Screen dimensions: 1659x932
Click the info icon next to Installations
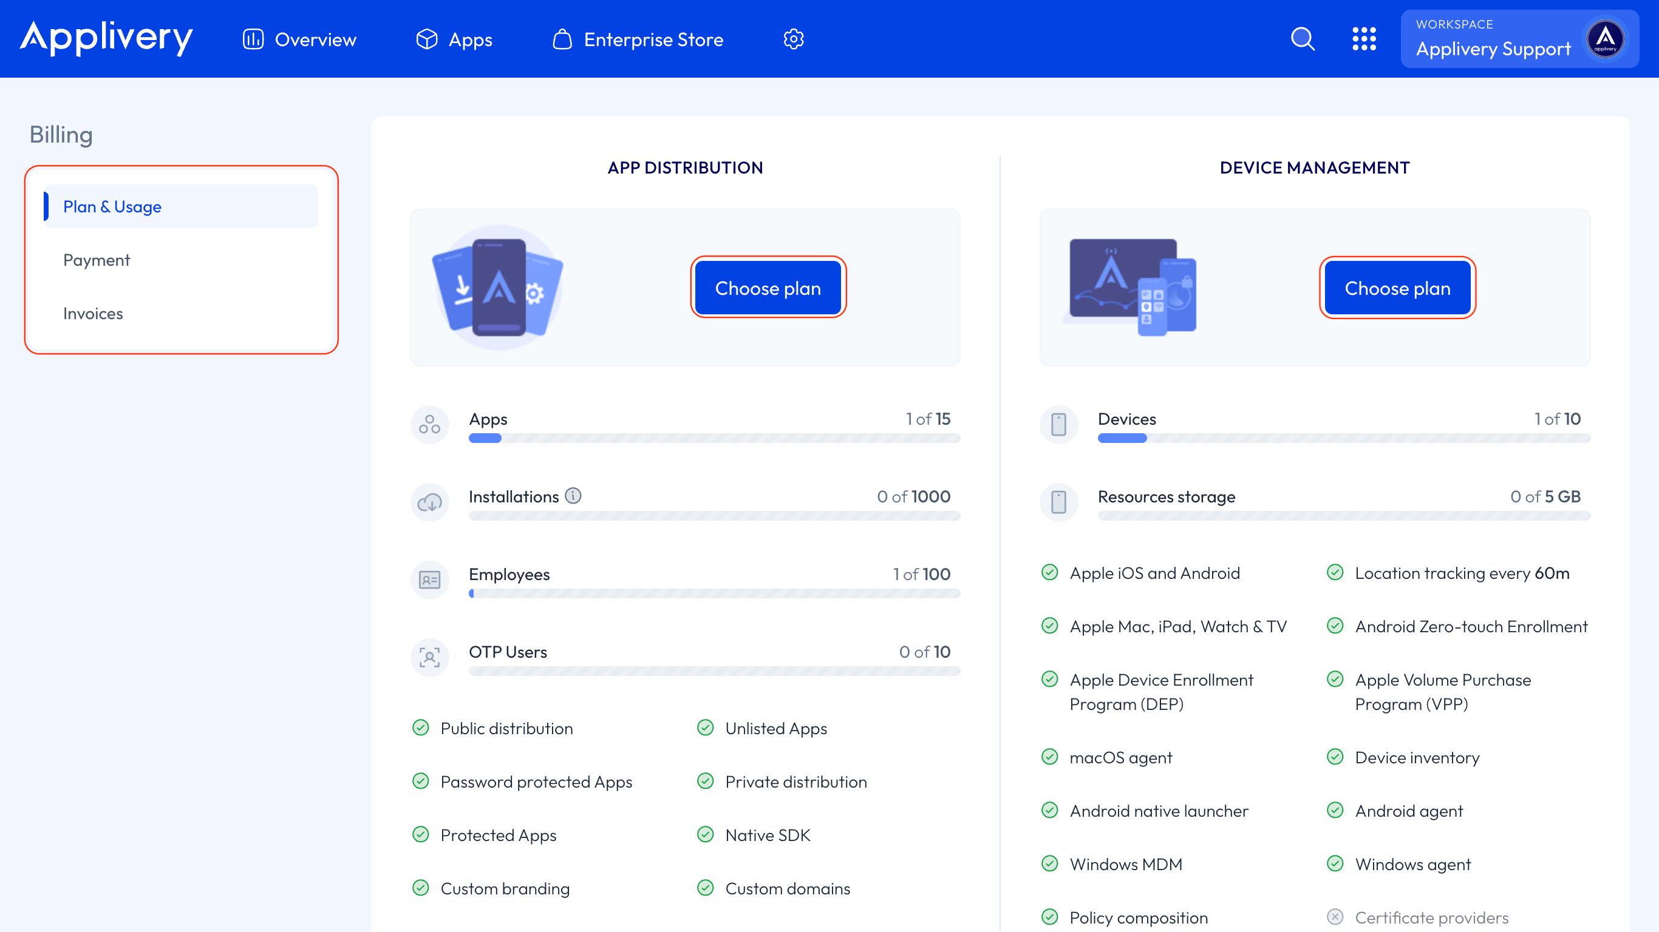pyautogui.click(x=573, y=496)
